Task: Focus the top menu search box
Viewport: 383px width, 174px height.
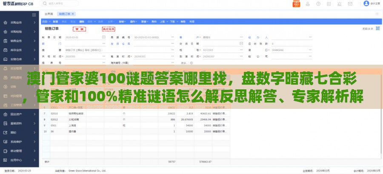Action: click(59, 4)
